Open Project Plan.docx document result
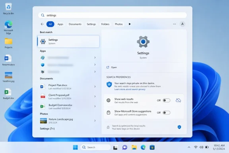This screenshot has height=153, width=229. 68,86
